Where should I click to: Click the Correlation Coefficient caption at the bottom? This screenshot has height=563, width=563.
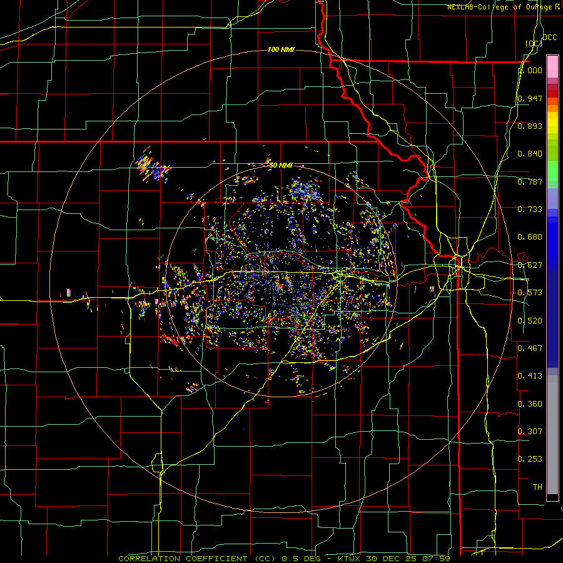(285, 559)
